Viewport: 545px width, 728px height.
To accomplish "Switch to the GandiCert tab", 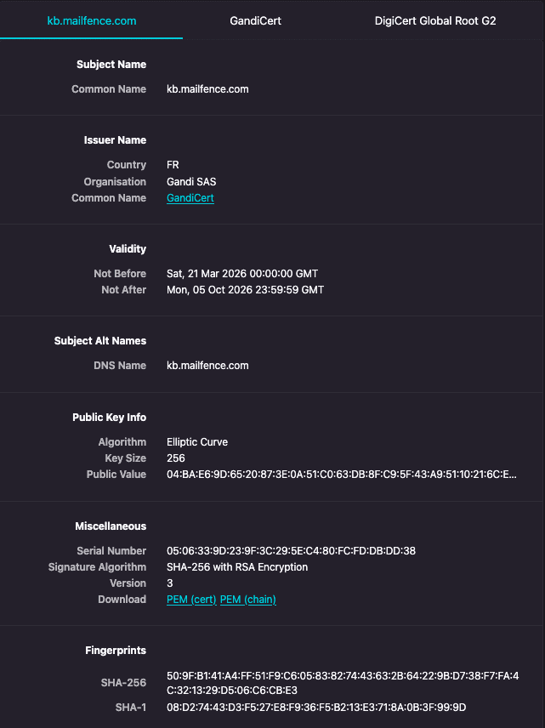I will point(255,21).
